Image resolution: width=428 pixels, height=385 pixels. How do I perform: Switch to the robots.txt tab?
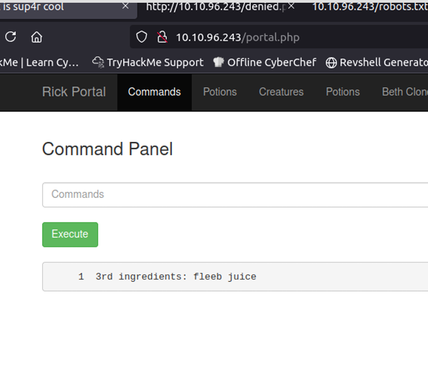click(x=366, y=7)
